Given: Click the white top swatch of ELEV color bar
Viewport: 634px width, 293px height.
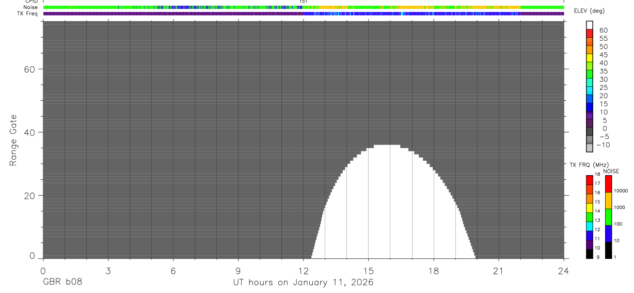Looking at the screenshot, I should 590,25.
